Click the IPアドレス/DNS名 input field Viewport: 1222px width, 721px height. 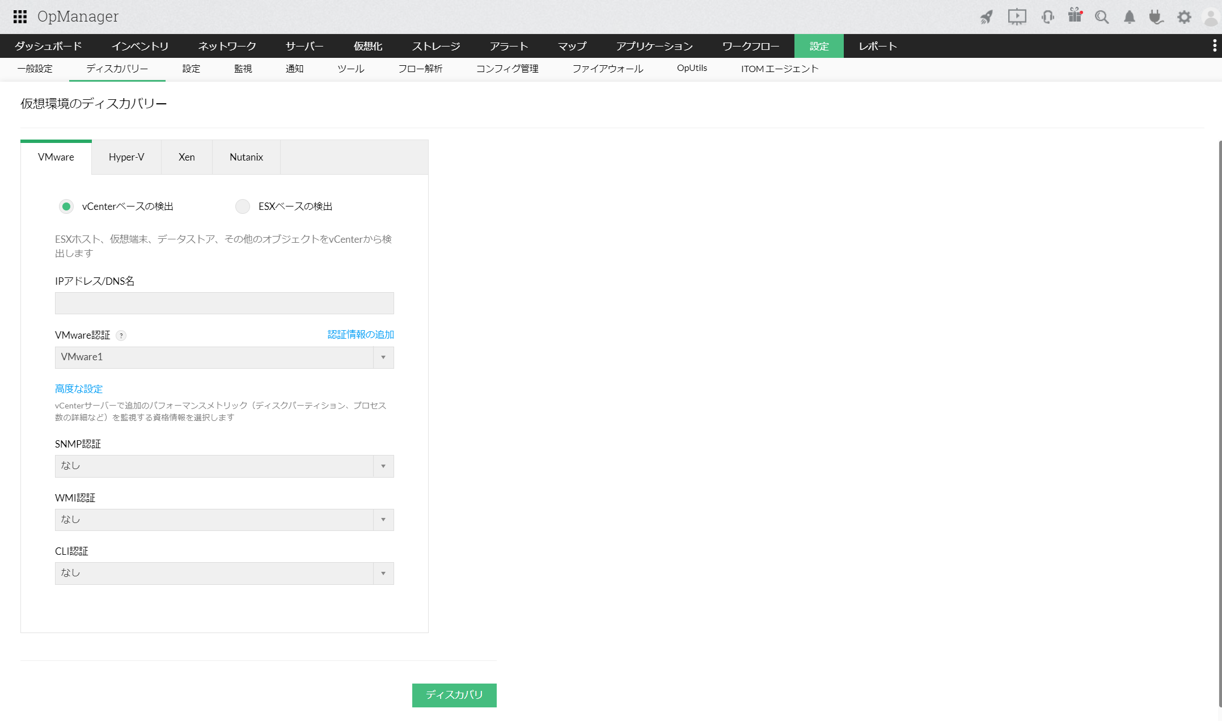224,303
